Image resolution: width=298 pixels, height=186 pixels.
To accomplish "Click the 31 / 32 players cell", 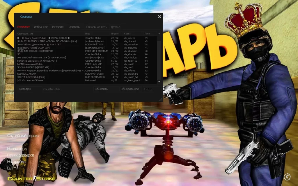I will click(115, 44).
